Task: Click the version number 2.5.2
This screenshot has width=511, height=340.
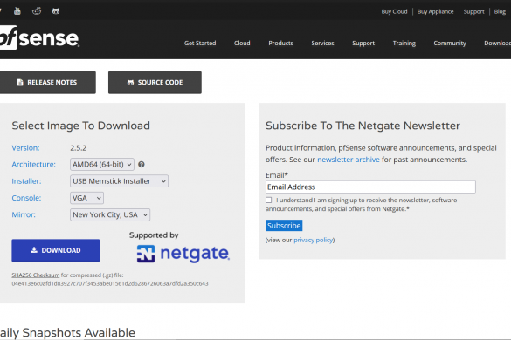Action: coord(79,148)
